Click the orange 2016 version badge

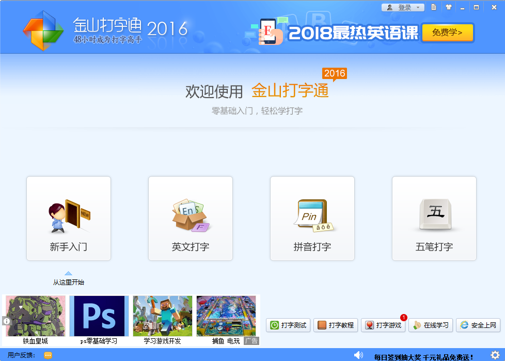pyautogui.click(x=334, y=73)
